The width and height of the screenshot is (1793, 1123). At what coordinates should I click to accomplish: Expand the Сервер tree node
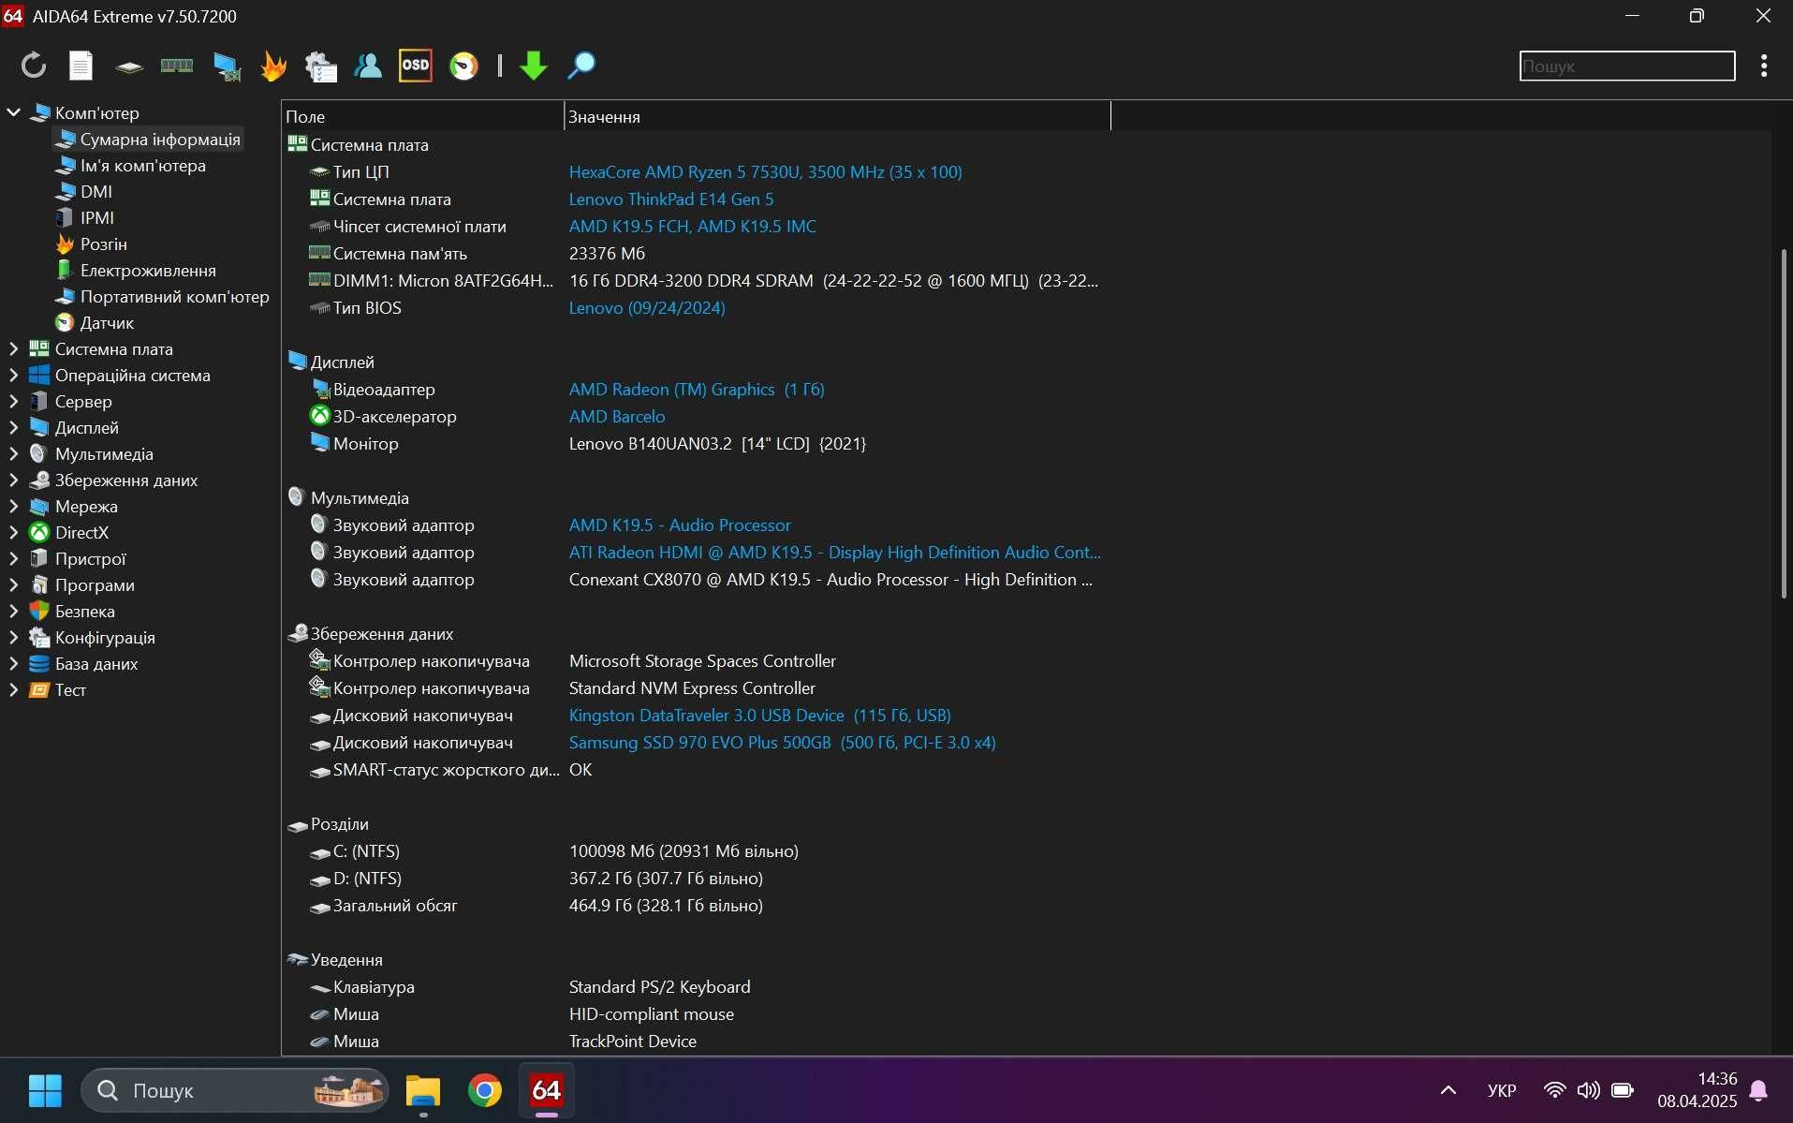[x=13, y=401]
